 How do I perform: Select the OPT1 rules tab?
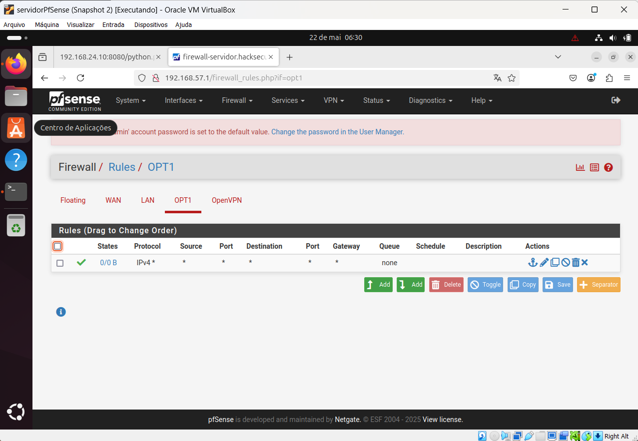(183, 200)
